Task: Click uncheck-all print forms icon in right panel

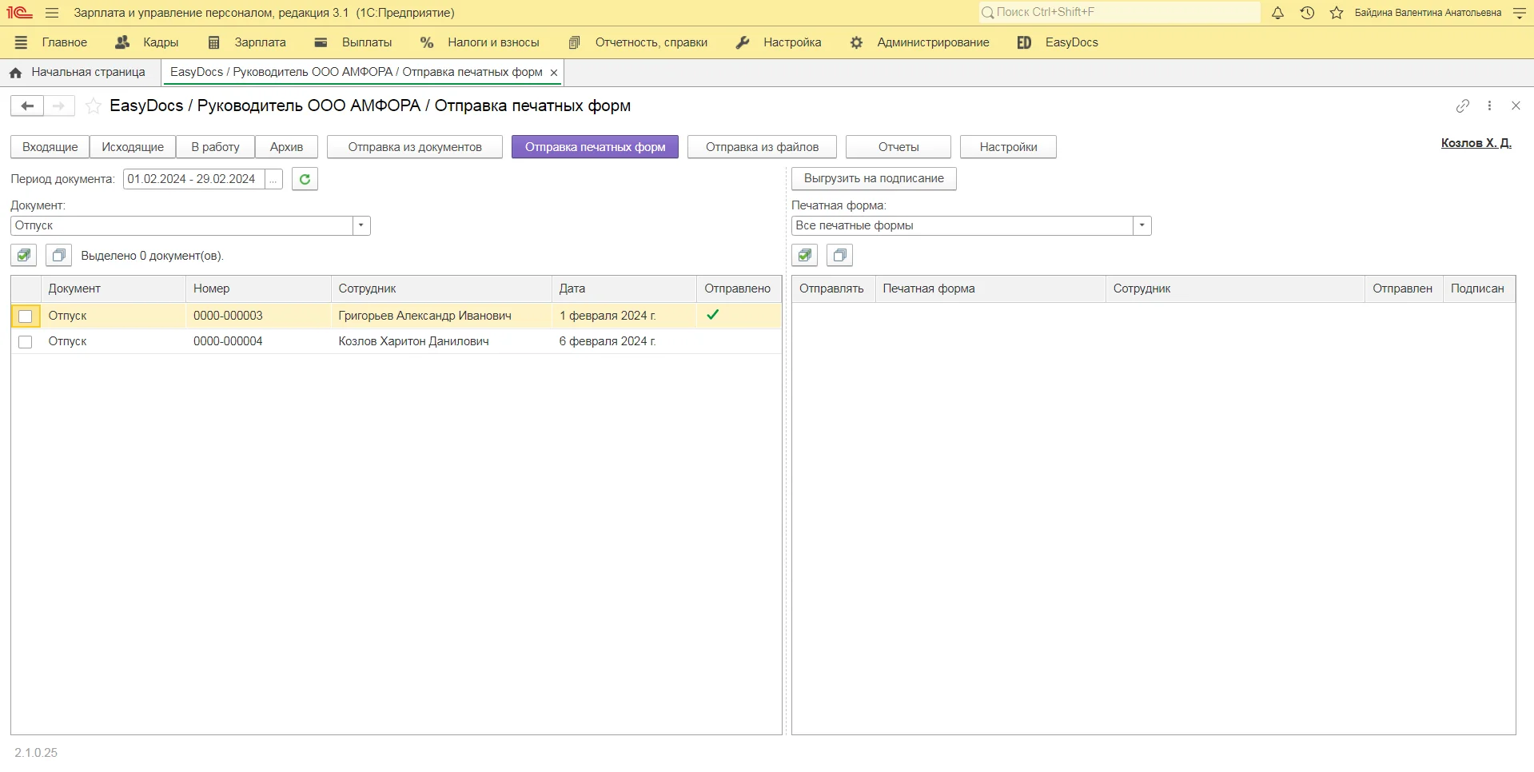Action: tap(839, 256)
